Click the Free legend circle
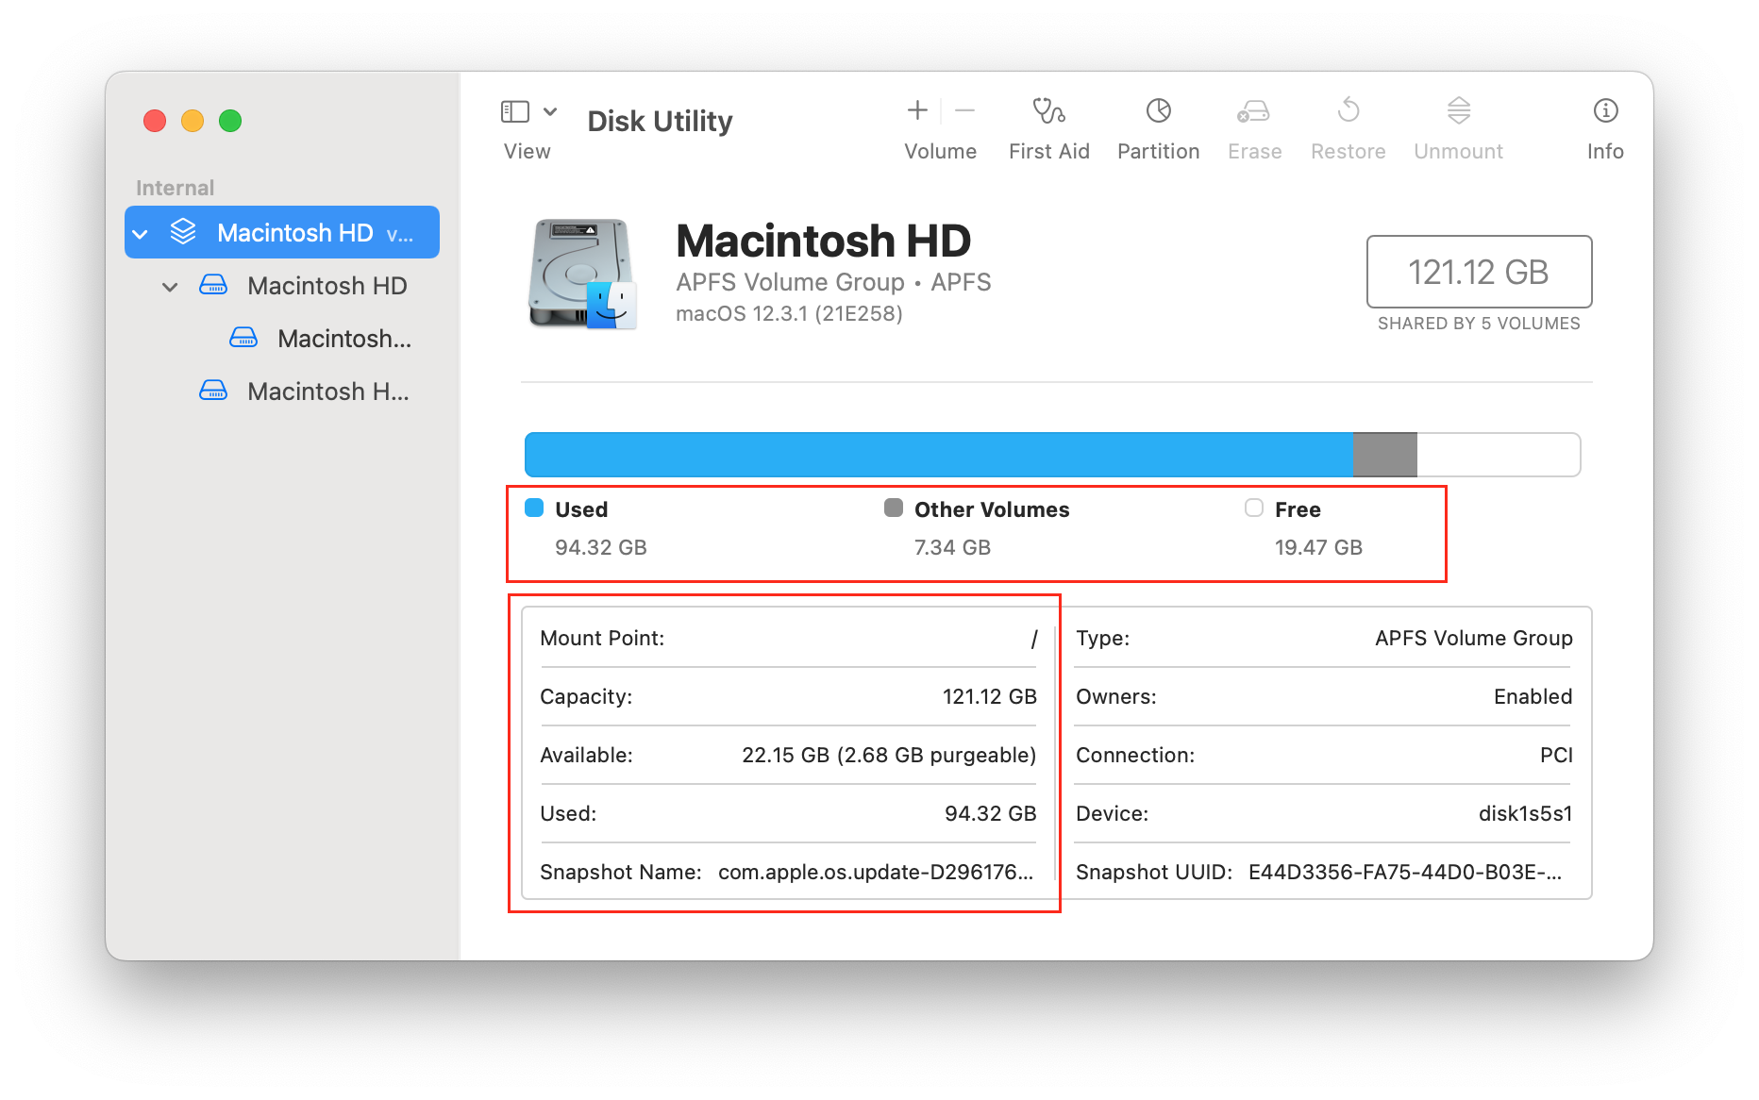This screenshot has height=1100, width=1759. [1254, 508]
